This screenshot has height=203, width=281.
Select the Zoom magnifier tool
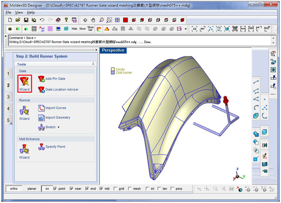click(x=102, y=20)
